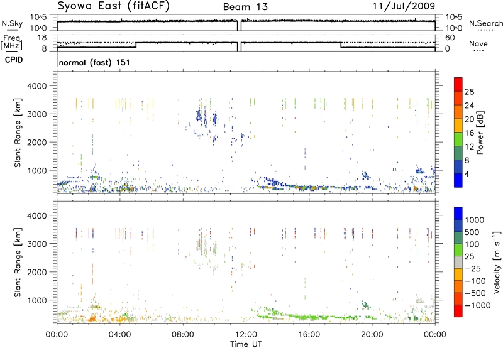Pick the bright green 25–100 velocity color segment
Image resolution: width=503 pixels, height=348 pixels.
coord(458,250)
